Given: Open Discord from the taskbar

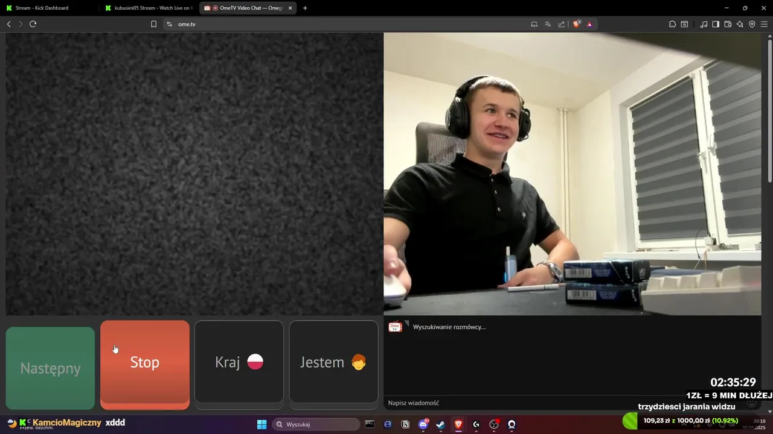Looking at the screenshot, I should [423, 424].
